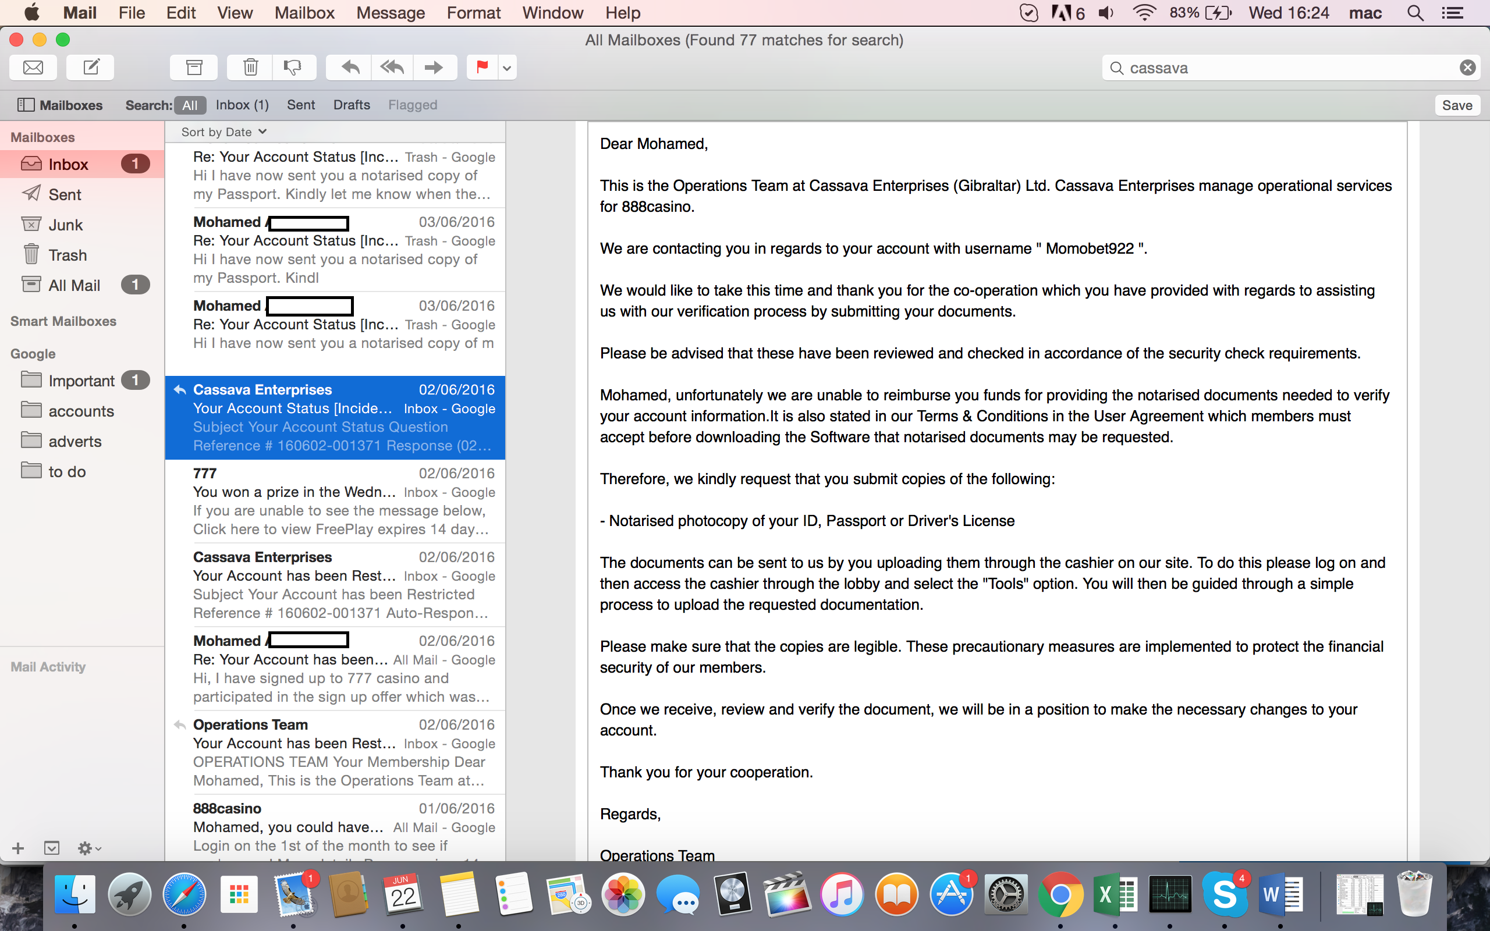
Task: Click the Wi-Fi status icon
Action: (x=1144, y=13)
